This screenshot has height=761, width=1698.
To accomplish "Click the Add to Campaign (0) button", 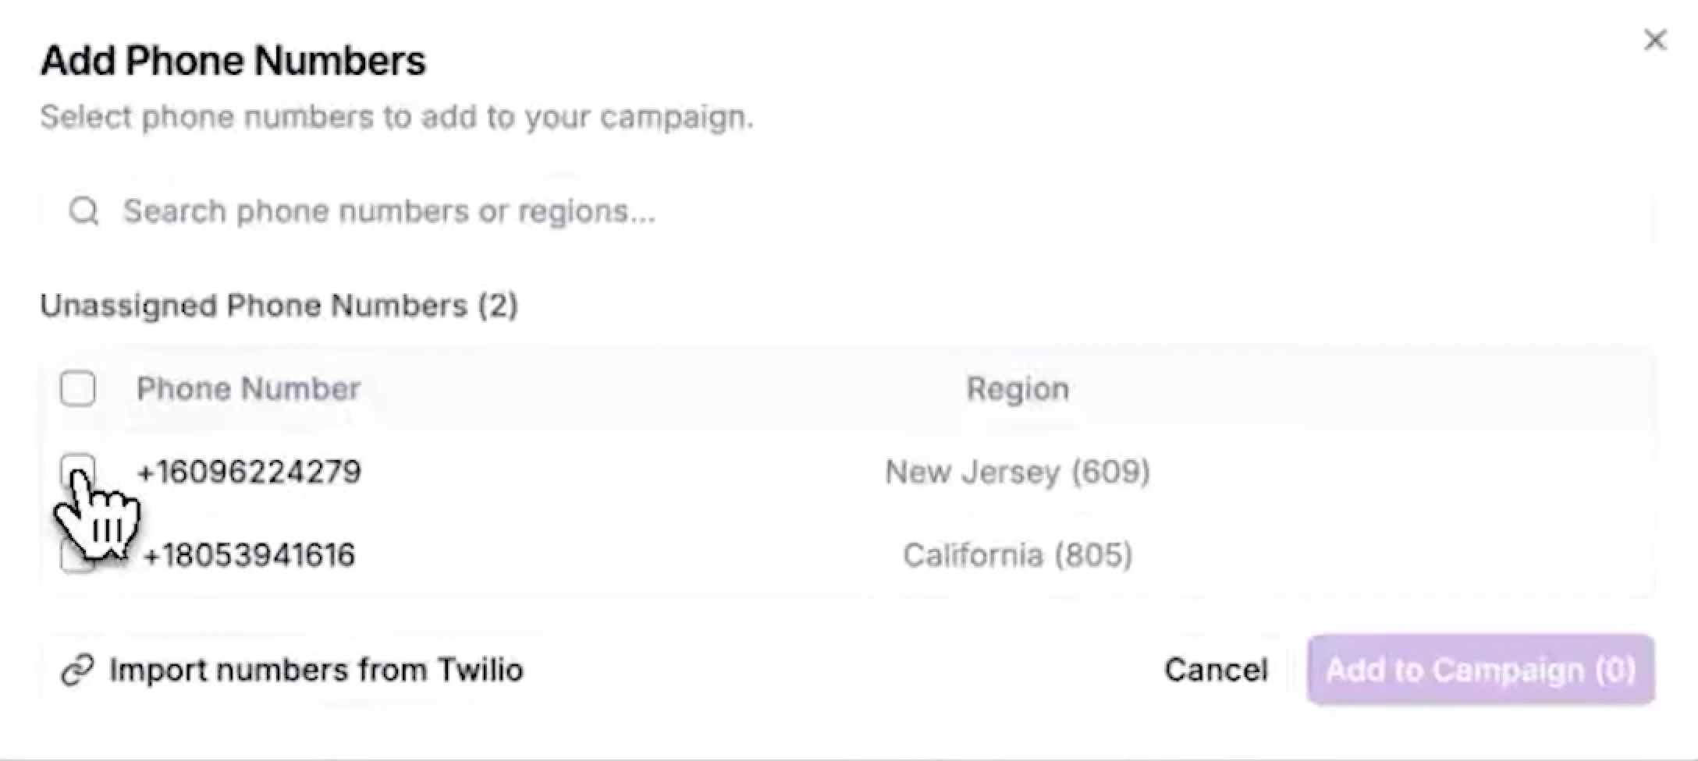I will click(x=1481, y=669).
